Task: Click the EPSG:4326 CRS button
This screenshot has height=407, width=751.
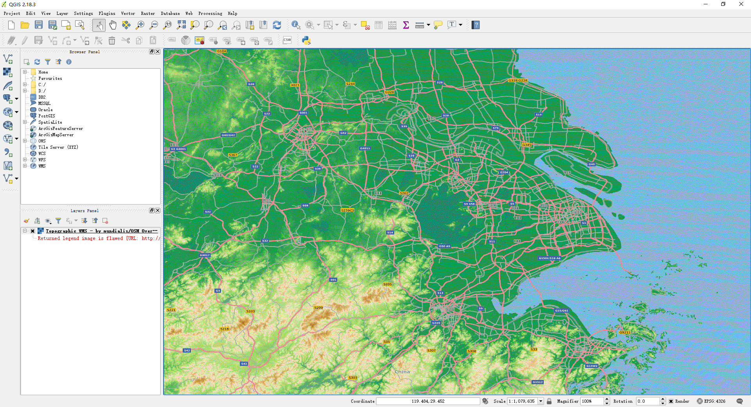Action: [x=711, y=401]
